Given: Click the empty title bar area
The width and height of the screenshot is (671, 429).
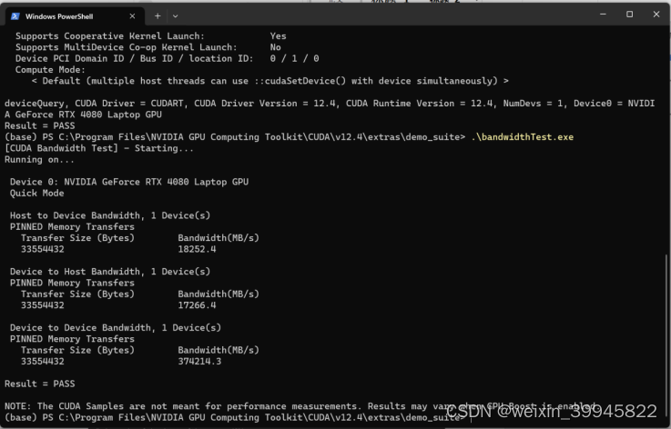Looking at the screenshot, I should [x=382, y=15].
